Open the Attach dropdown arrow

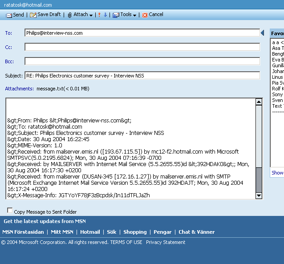tap(91, 16)
